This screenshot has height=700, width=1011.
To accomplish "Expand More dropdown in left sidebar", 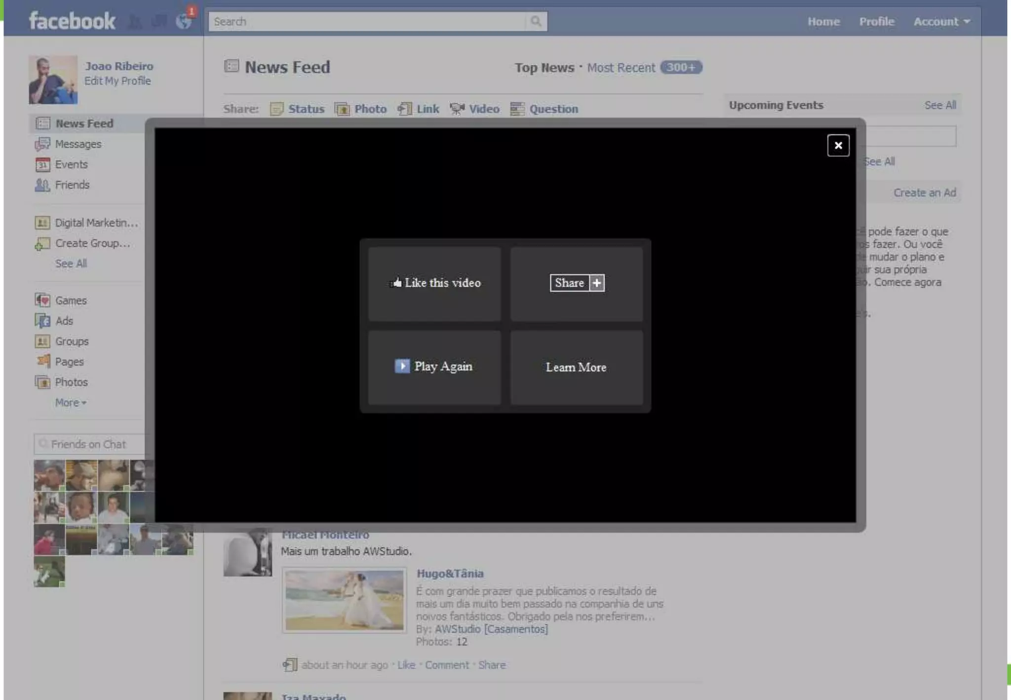I will [x=71, y=403].
